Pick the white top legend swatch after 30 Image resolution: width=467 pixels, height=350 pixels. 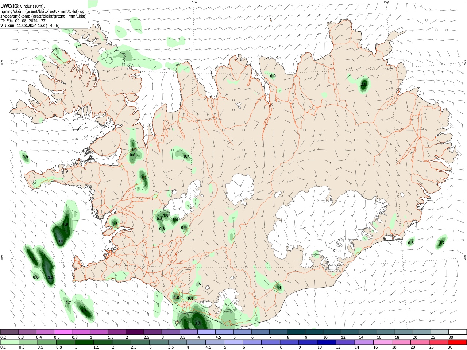(x=457, y=332)
